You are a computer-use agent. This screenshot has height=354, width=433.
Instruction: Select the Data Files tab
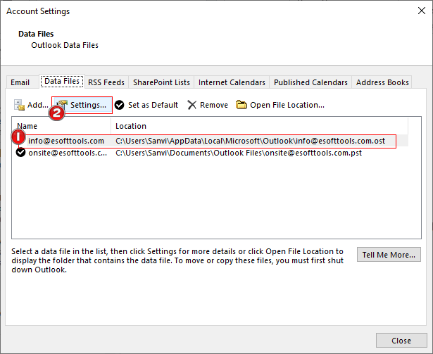point(62,81)
